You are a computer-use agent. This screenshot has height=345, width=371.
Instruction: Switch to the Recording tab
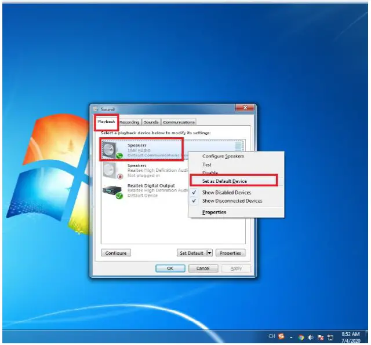pyautogui.click(x=129, y=122)
